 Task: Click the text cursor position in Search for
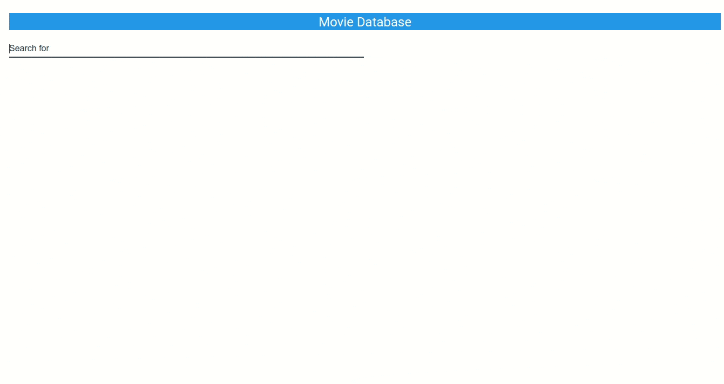[x=10, y=48]
